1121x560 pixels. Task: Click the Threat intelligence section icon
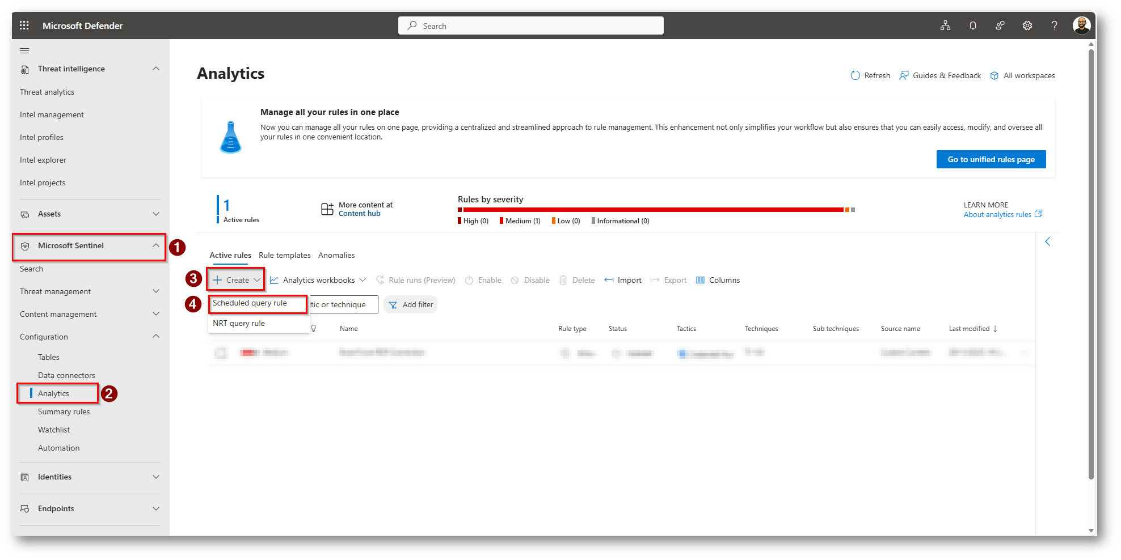(x=25, y=69)
